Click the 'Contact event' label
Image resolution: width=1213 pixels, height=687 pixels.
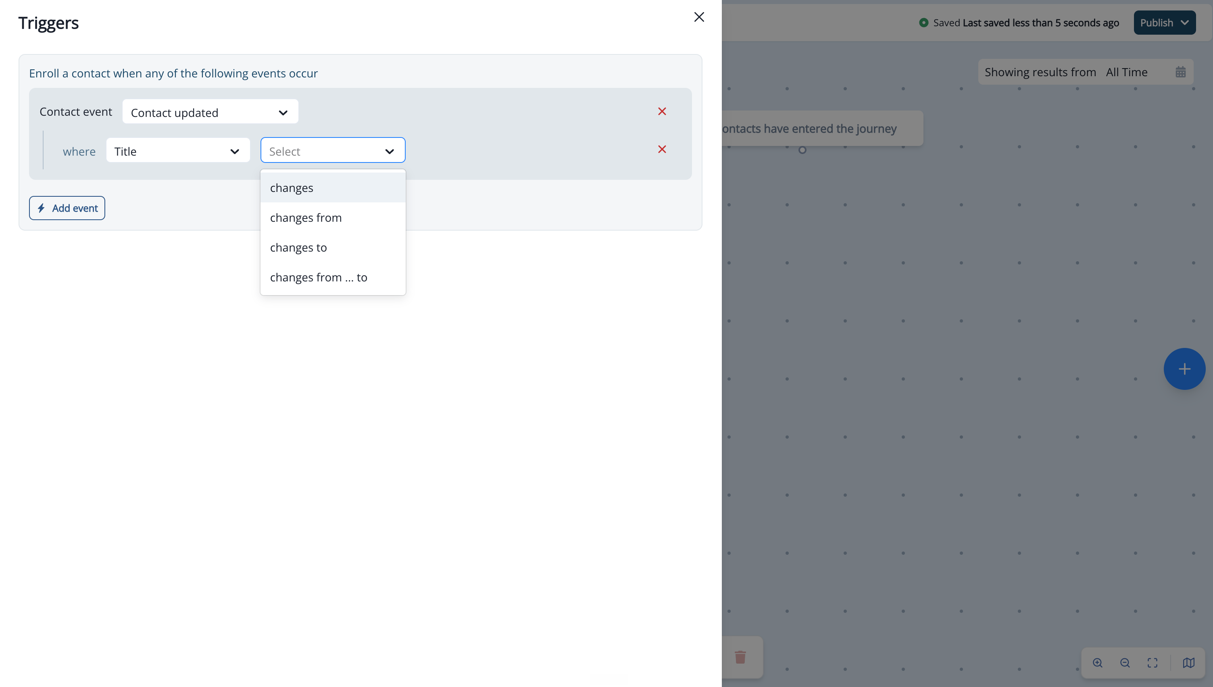pyautogui.click(x=75, y=112)
